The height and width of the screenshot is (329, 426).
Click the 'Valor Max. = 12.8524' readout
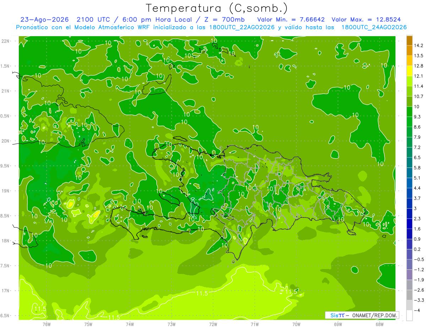pyautogui.click(x=366, y=20)
